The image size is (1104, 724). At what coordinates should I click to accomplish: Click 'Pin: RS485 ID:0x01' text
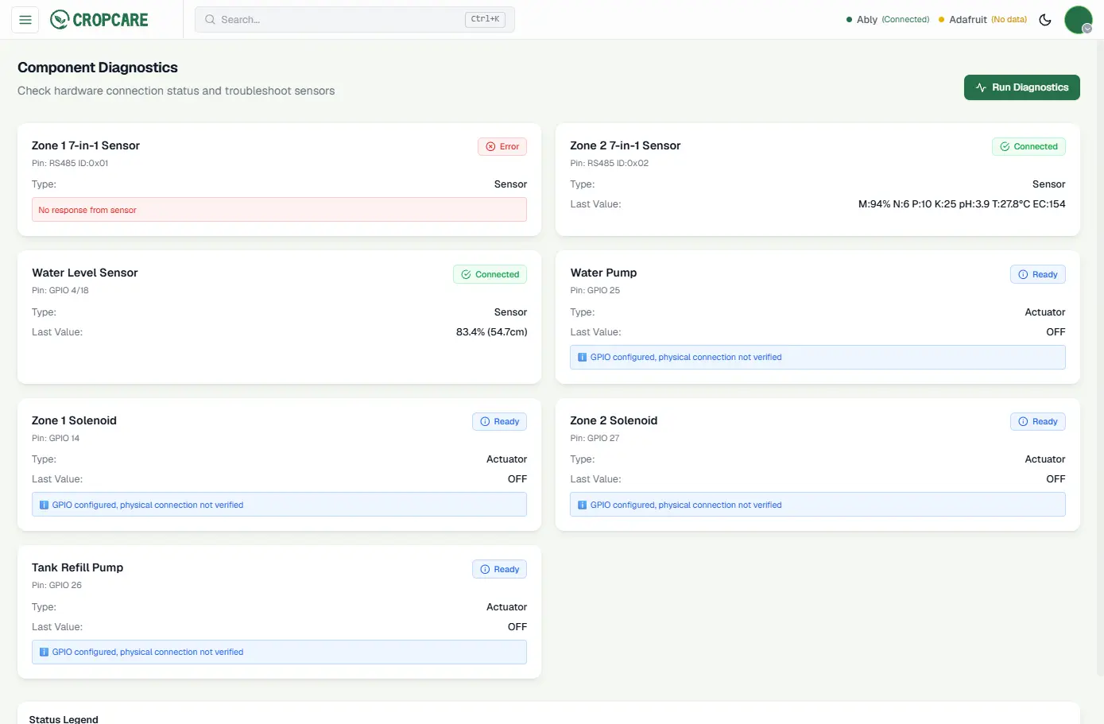70,164
